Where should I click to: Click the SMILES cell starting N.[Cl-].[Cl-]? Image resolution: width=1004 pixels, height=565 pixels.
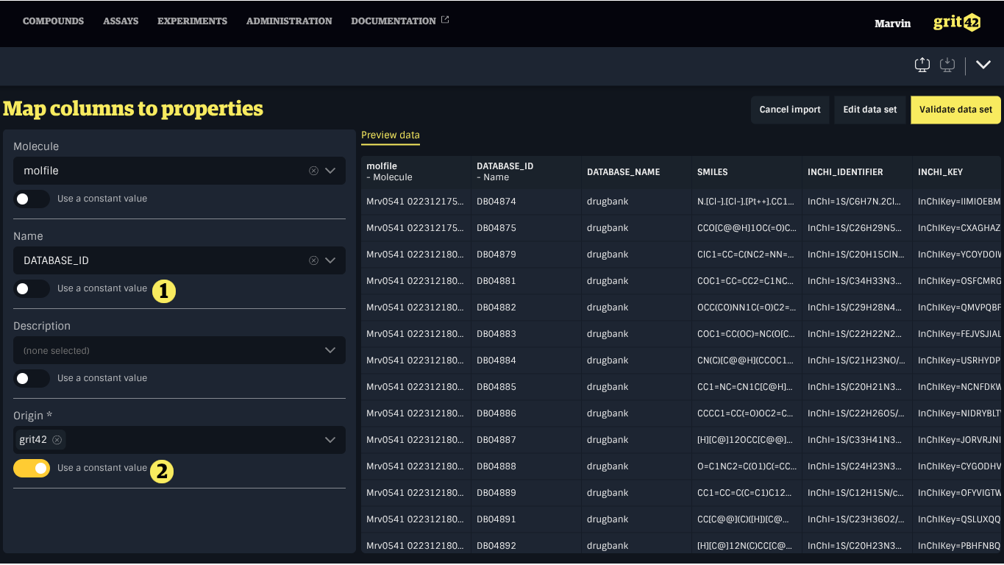747,202
